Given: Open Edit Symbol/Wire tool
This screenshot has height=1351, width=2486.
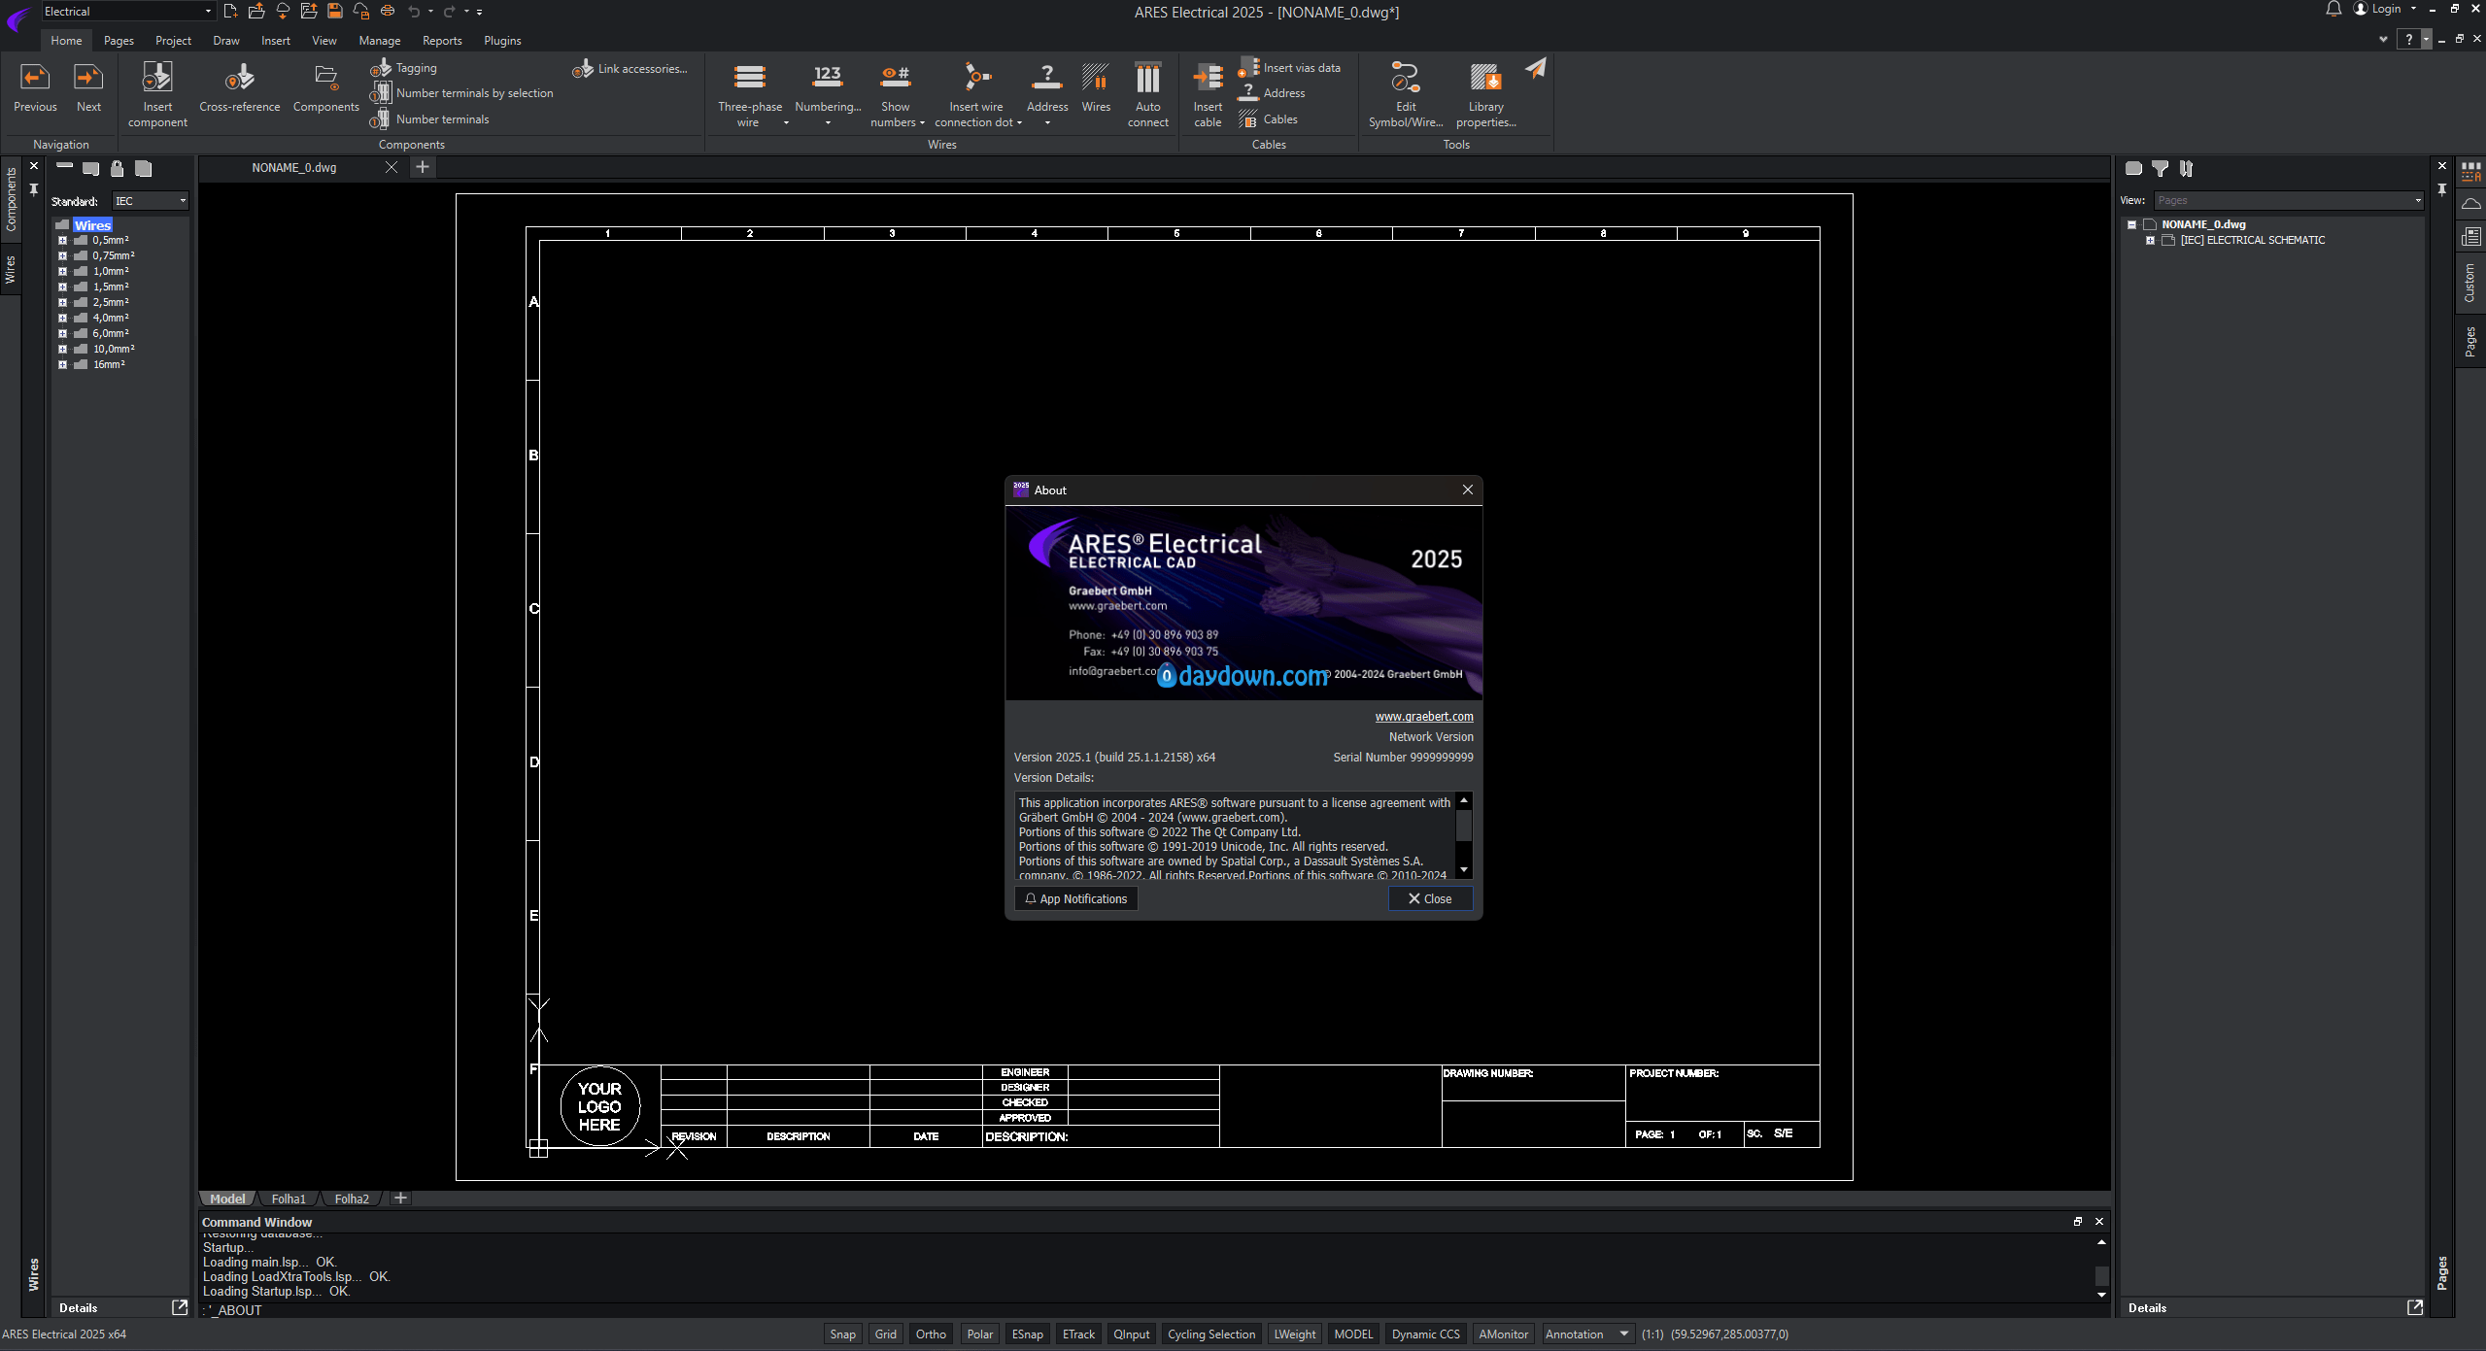Looking at the screenshot, I should 1405,93.
